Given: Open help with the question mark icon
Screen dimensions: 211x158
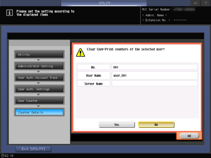Looking at the screenshot, I should (206, 3).
